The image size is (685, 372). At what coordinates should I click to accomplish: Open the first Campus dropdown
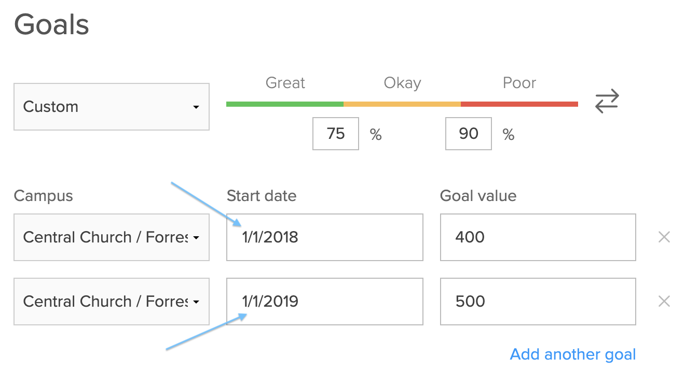(111, 237)
